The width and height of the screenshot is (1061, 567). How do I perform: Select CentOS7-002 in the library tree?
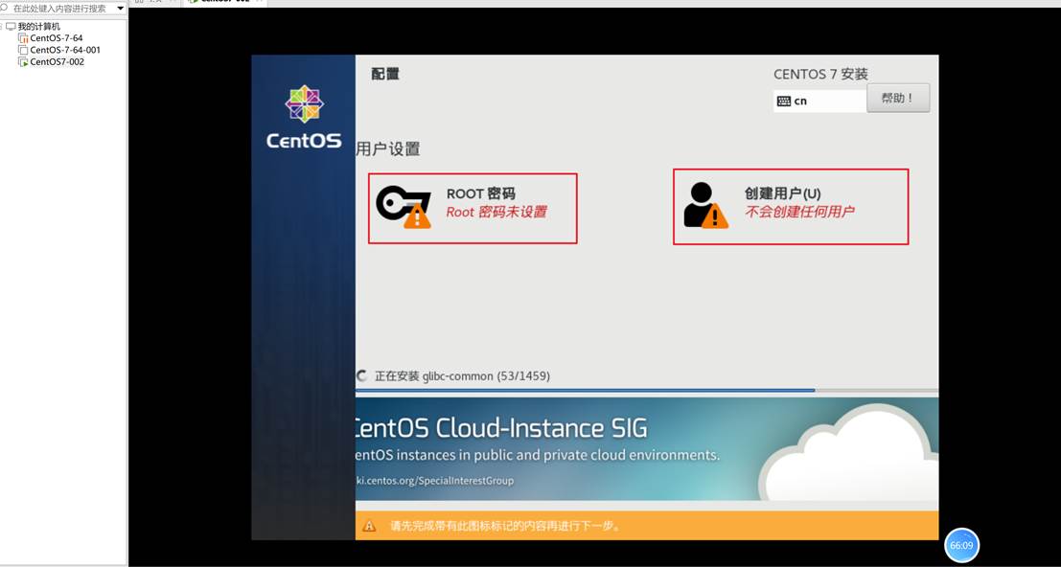pos(57,62)
